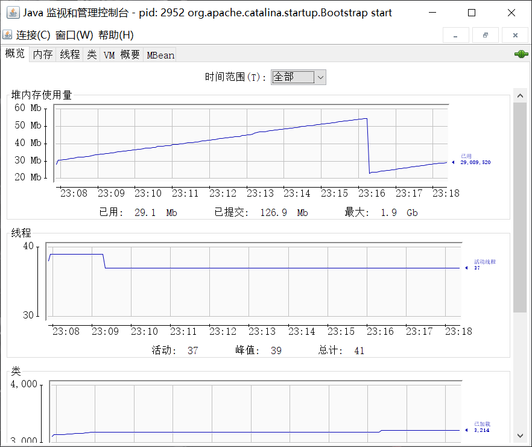
Task: Switch to the 内存 tab
Action: pyautogui.click(x=43, y=55)
